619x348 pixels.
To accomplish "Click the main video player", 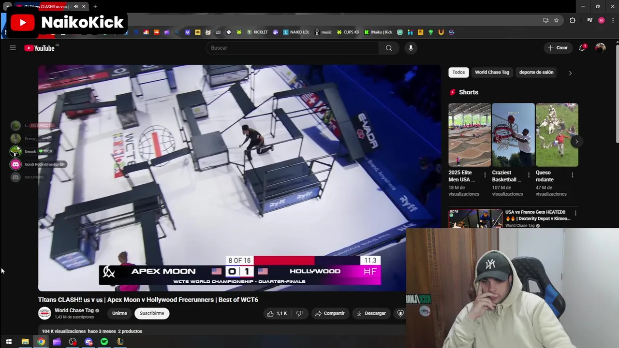I will (x=239, y=178).
